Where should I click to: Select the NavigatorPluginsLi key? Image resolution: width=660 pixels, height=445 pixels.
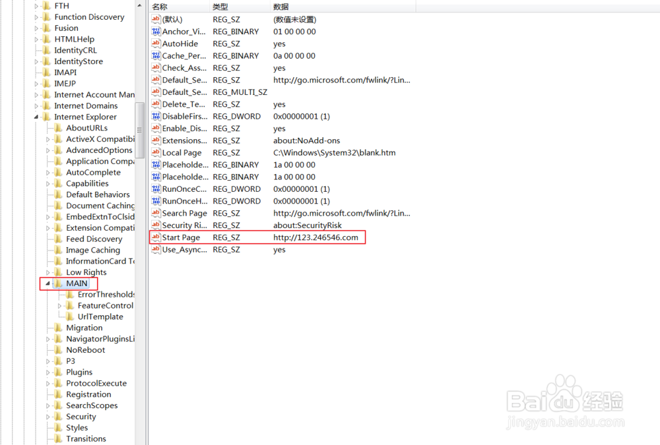click(x=100, y=339)
